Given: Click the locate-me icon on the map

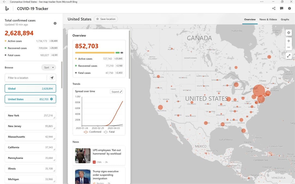Looking at the screenshot, I should pyautogui.click(x=289, y=33).
